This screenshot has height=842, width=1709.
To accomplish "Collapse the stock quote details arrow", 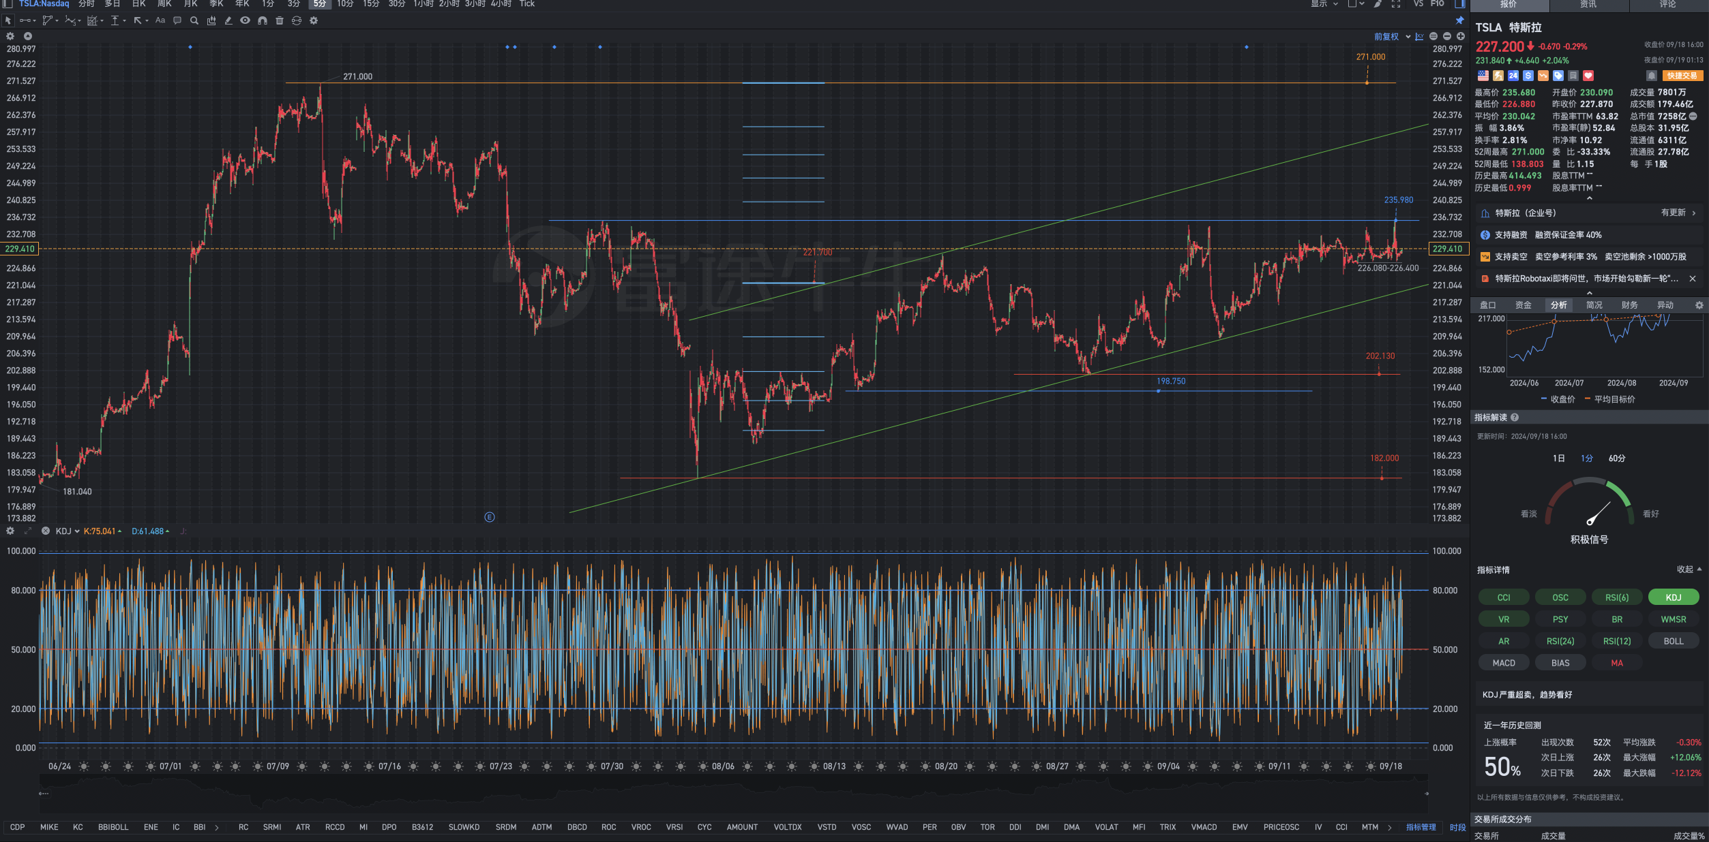I will [x=1589, y=198].
